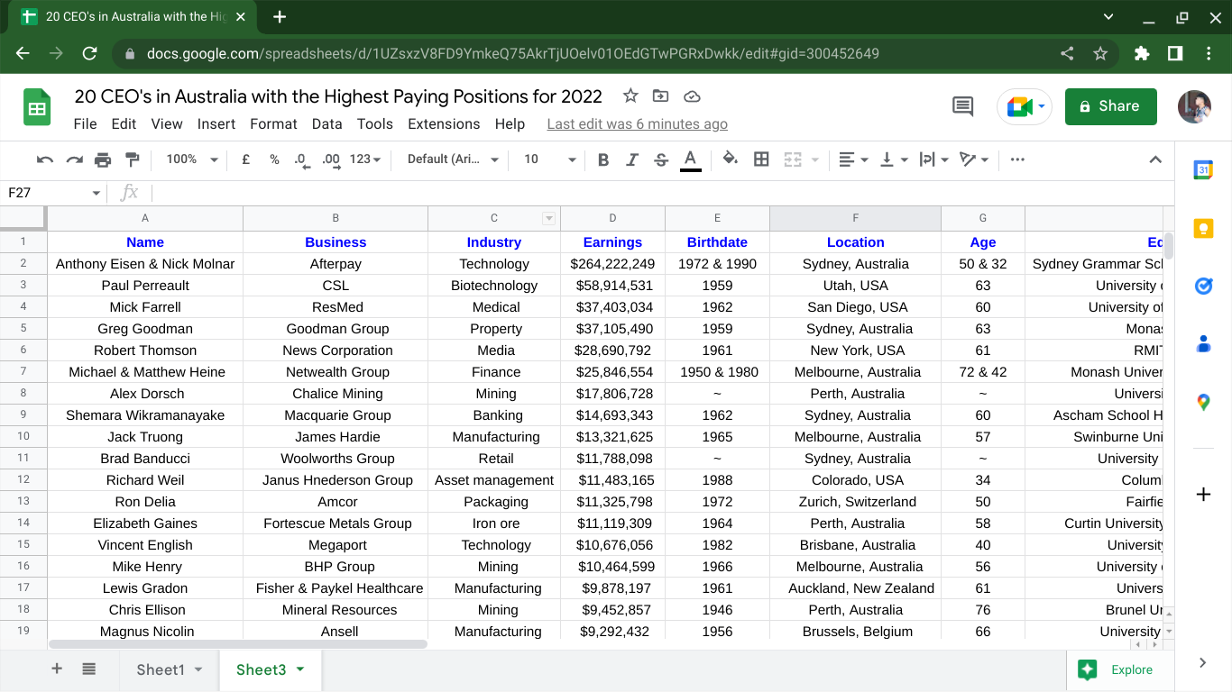Open the Data menu
The image size is (1232, 692).
click(326, 124)
